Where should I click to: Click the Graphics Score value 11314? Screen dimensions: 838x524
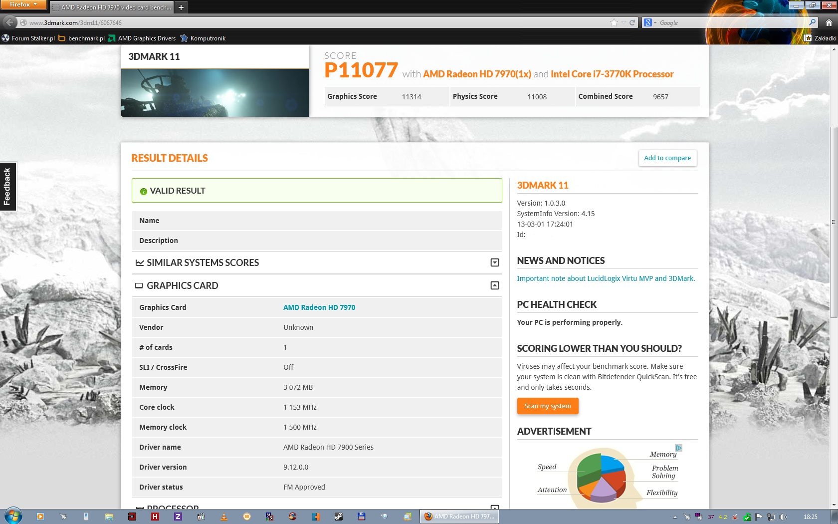pos(412,97)
